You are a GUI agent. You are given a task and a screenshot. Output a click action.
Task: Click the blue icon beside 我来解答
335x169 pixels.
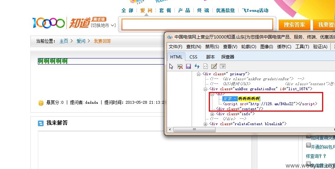click(x=41, y=123)
